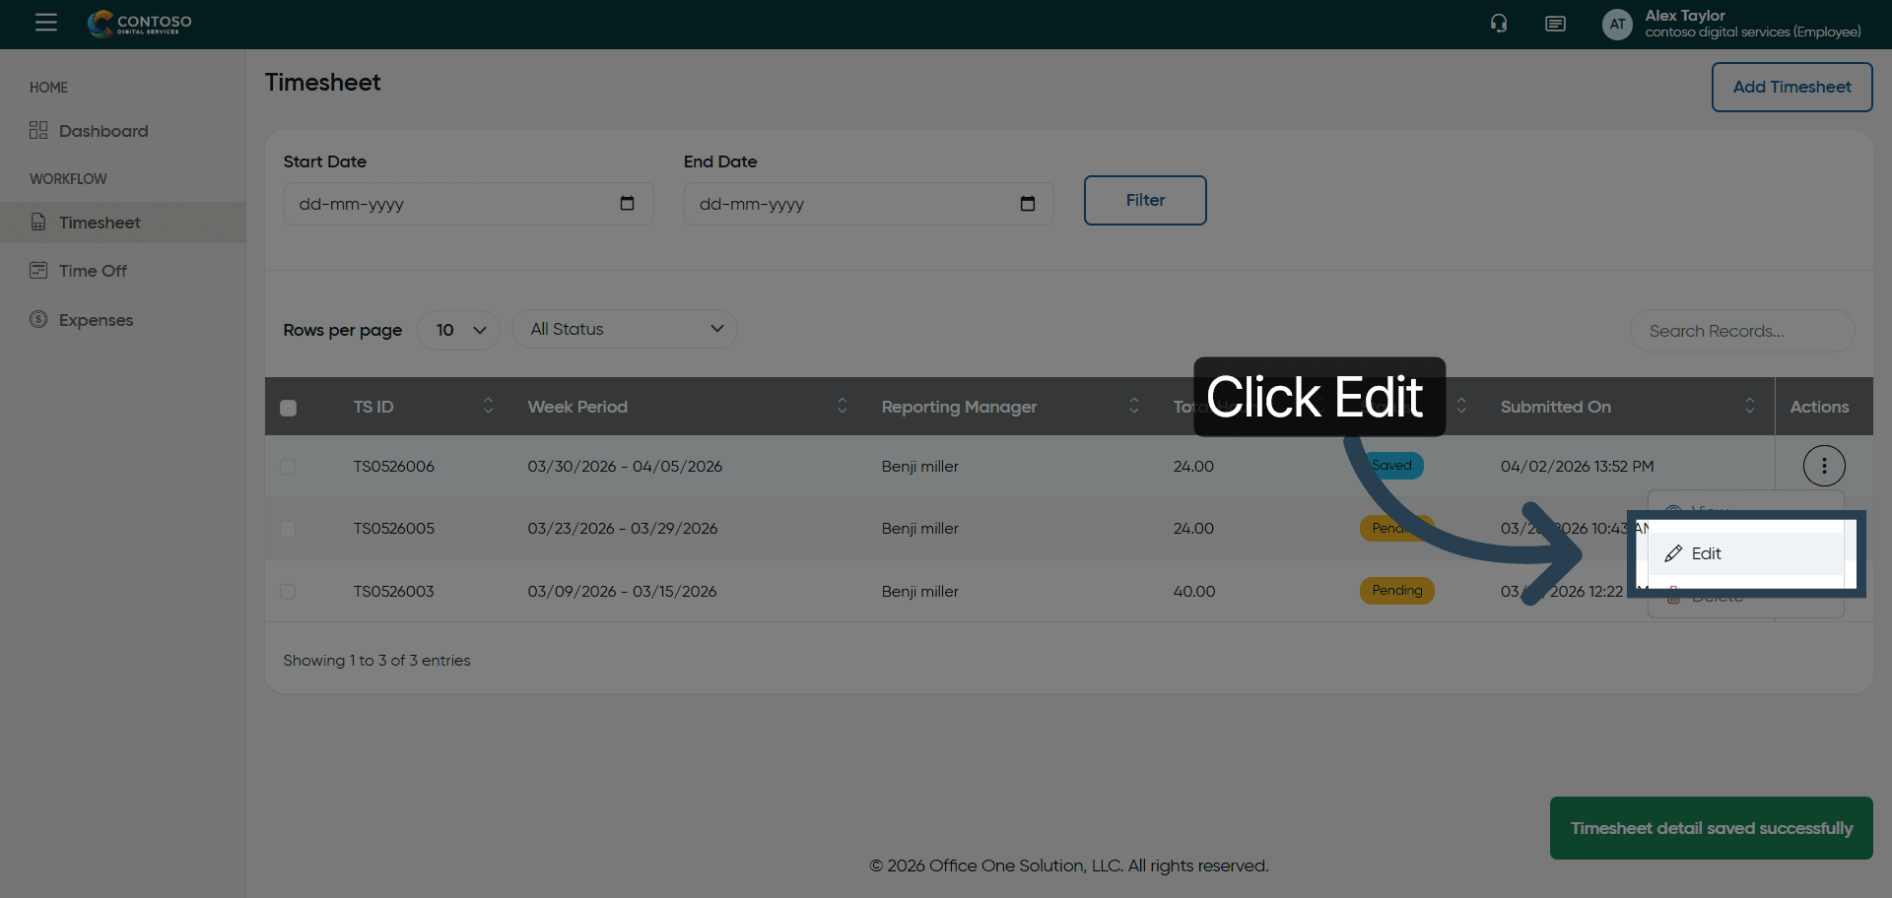
Task: Open the All Status filter dropdown
Action: [625, 329]
